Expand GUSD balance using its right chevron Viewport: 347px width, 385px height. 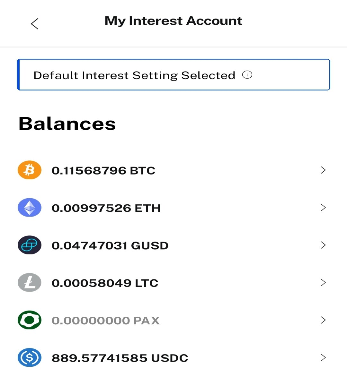pyautogui.click(x=323, y=245)
